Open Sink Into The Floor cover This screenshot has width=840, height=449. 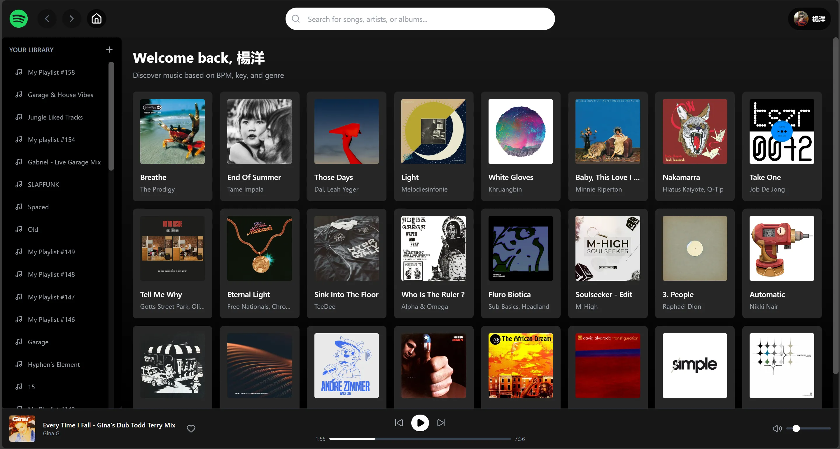click(346, 248)
